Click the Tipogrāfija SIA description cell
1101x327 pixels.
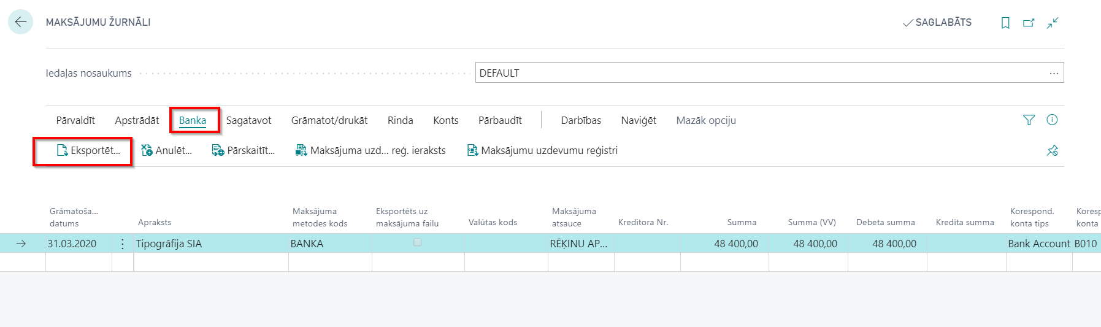click(211, 244)
